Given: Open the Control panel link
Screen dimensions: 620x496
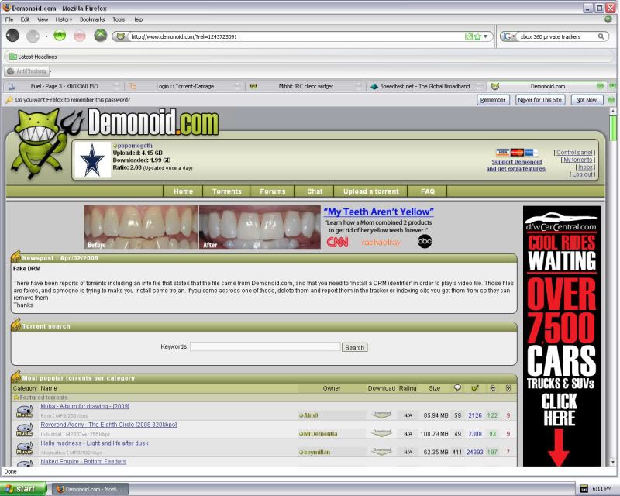Looking at the screenshot, I should [574, 153].
